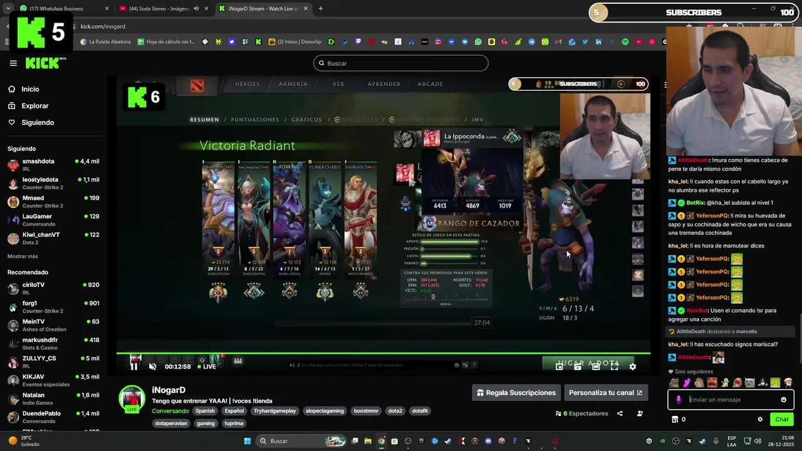Open the Kick hamburger sidebar menu
Image resolution: width=802 pixels, height=451 pixels.
13,63
